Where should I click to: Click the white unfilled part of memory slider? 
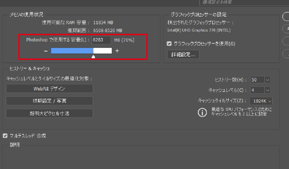(x=102, y=51)
